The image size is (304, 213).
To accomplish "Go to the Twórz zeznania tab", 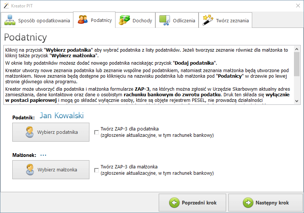I will (x=226, y=21).
